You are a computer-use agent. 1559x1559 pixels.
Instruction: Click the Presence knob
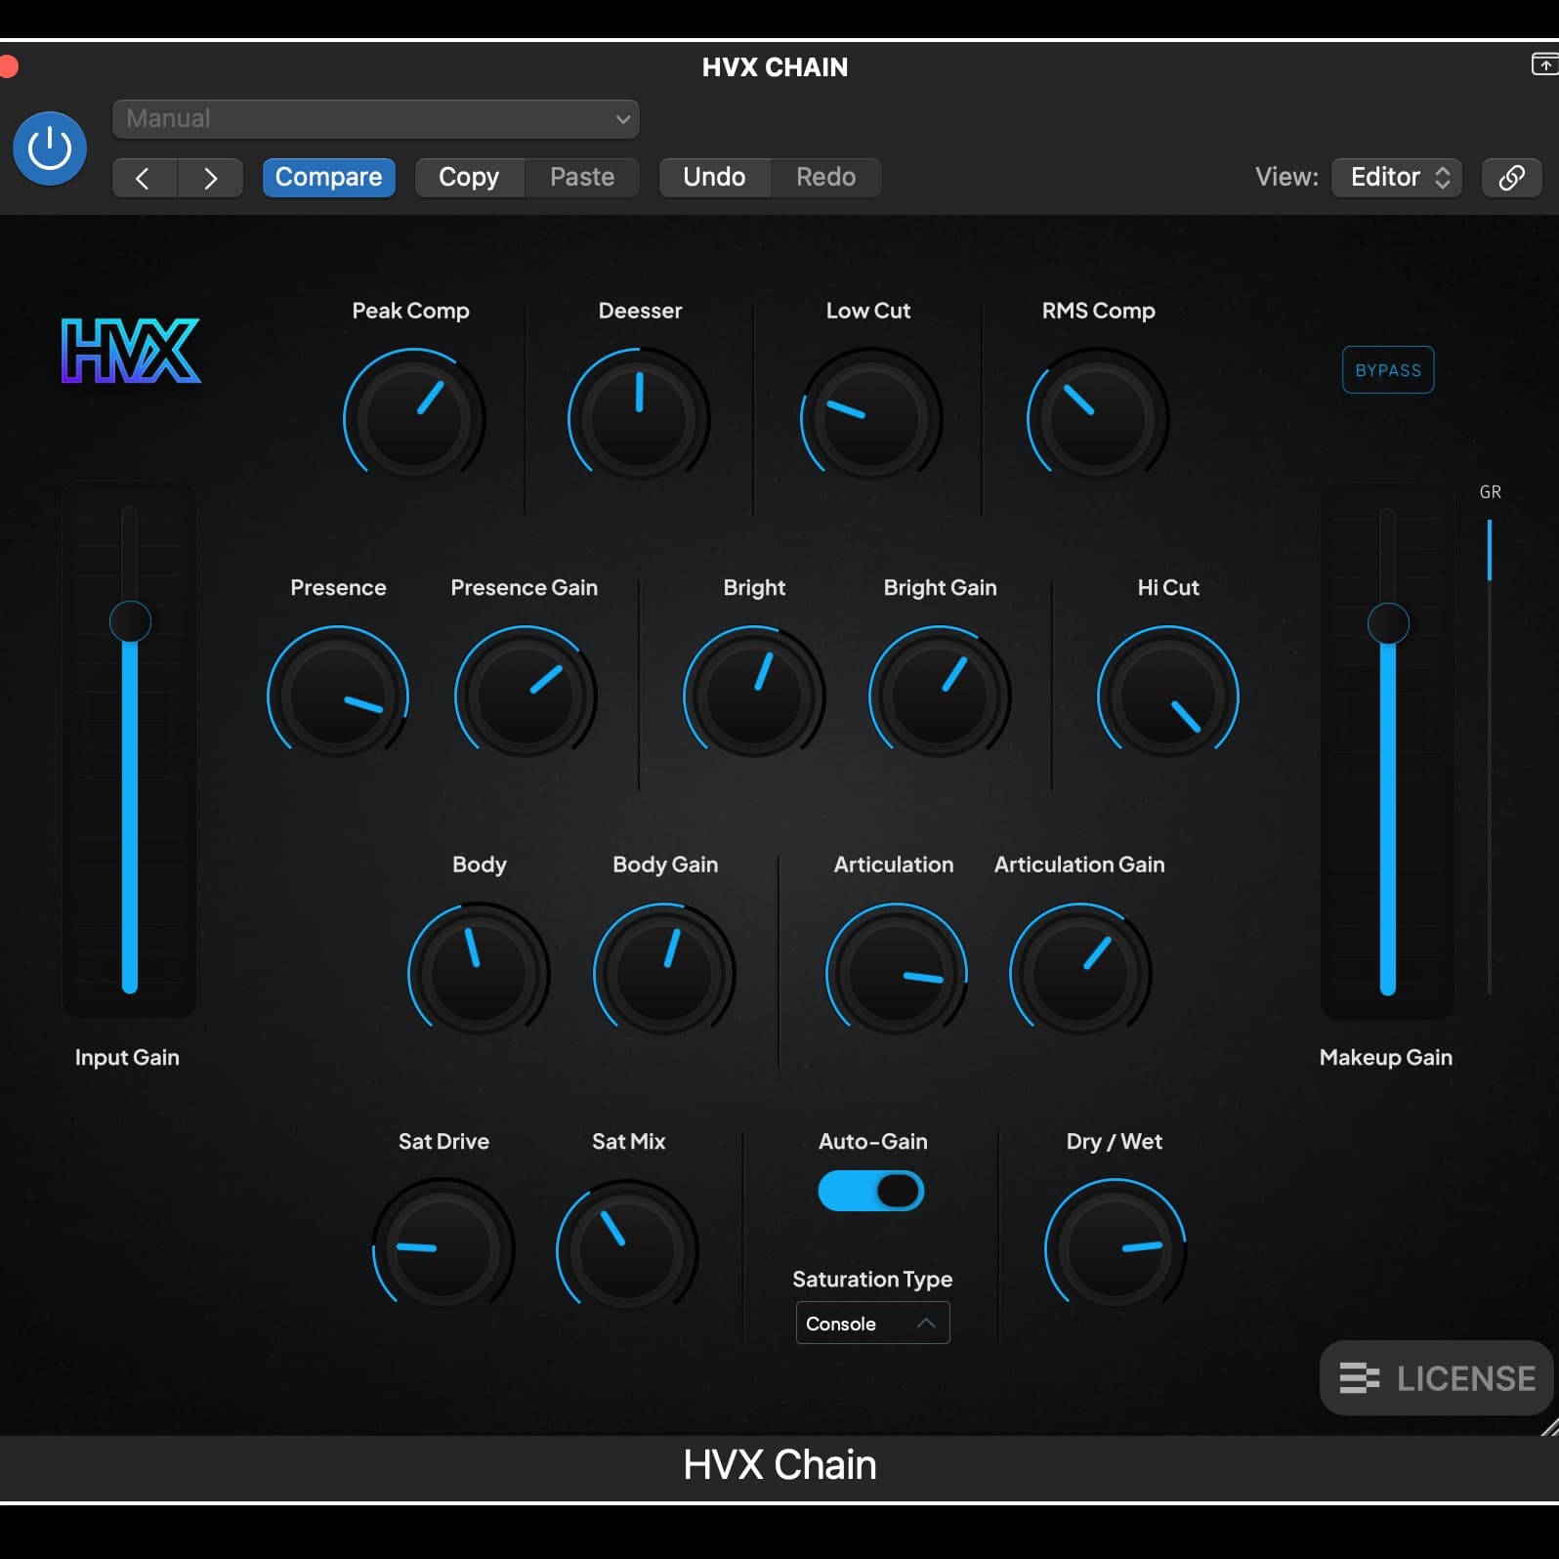[338, 695]
